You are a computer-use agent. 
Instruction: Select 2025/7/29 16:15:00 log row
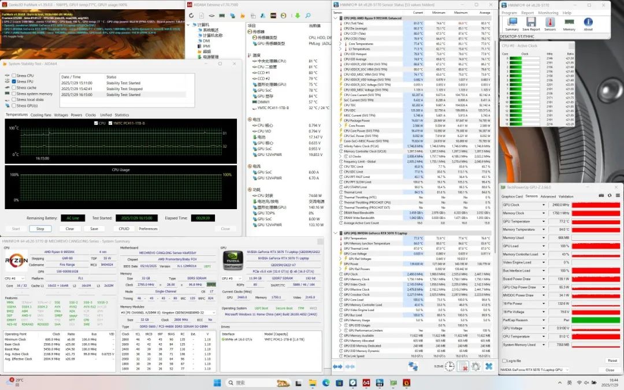click(x=123, y=95)
